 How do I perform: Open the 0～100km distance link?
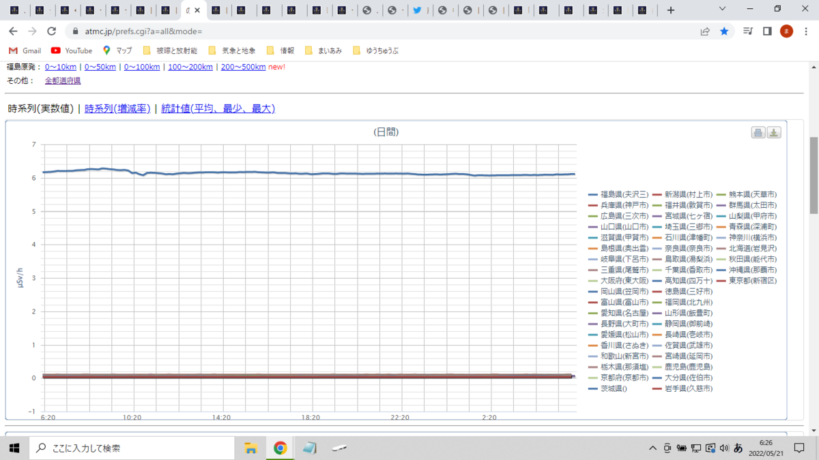click(142, 67)
